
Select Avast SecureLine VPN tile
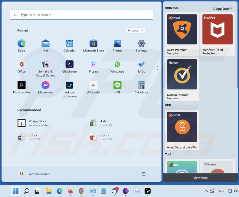pos(182,130)
